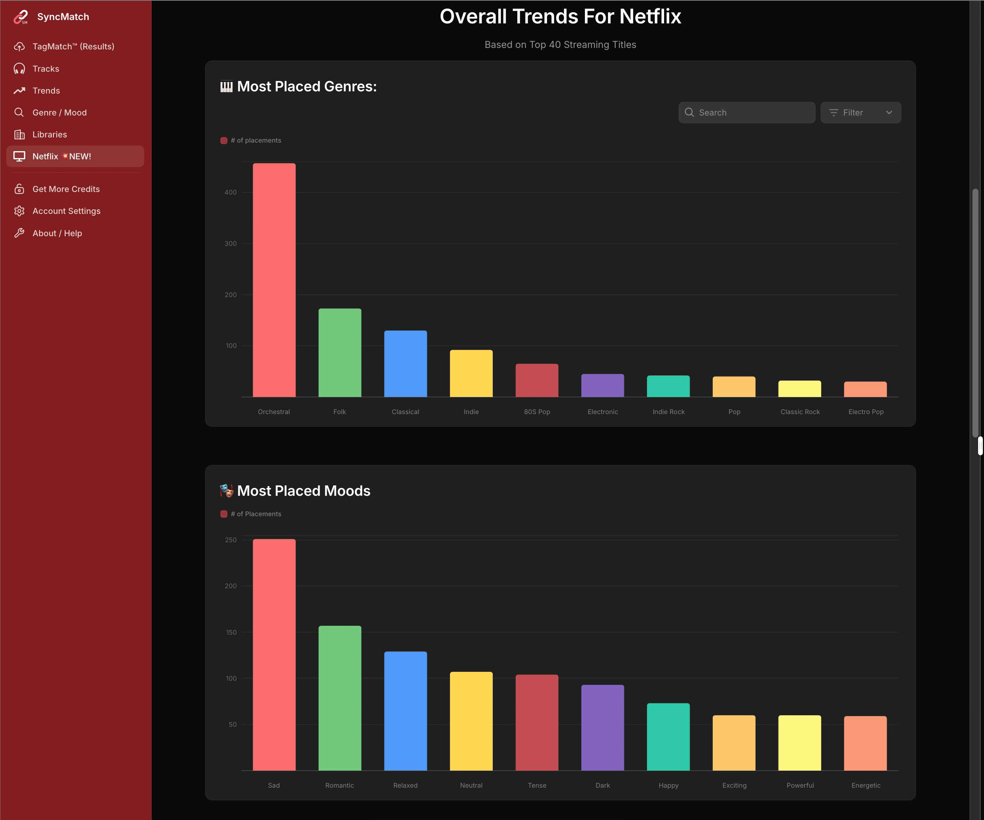Click the Relaxed blue bar
Image resolution: width=984 pixels, height=820 pixels.
click(x=405, y=711)
